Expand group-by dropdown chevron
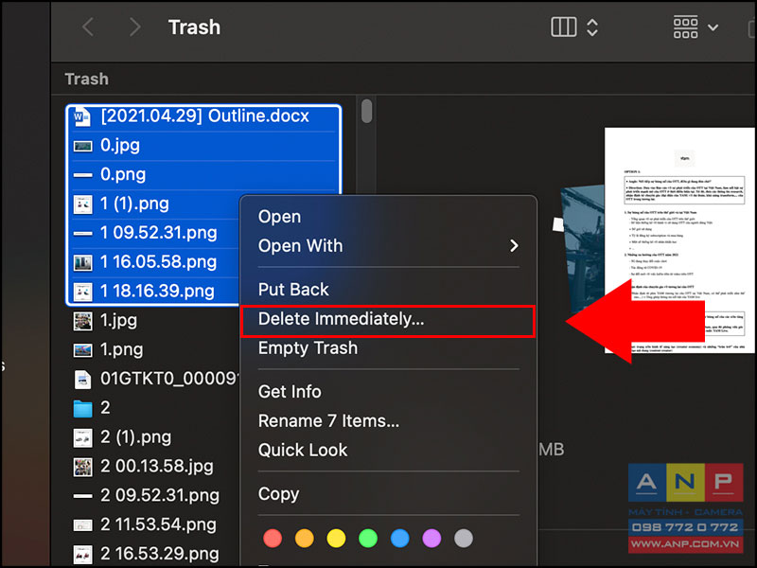The width and height of the screenshot is (757, 568). [x=713, y=27]
